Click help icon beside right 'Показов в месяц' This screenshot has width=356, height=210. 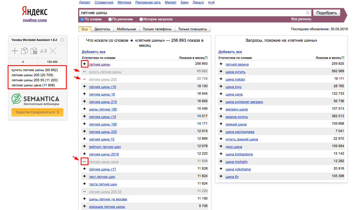coord(343,58)
